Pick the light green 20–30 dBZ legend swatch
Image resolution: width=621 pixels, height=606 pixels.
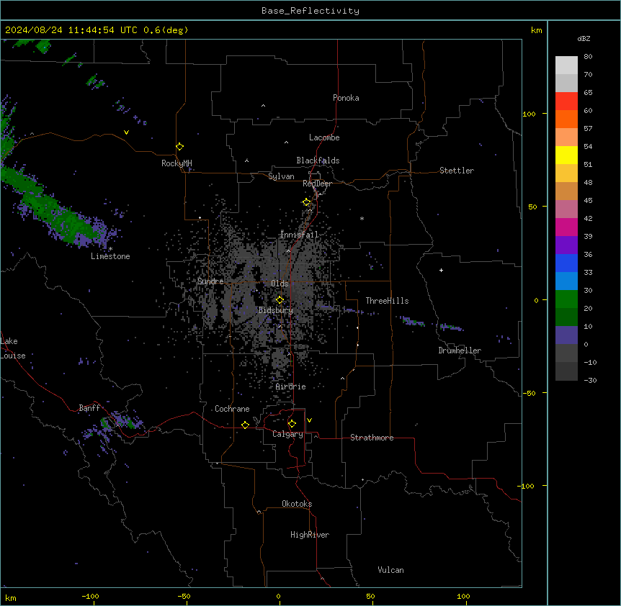(566, 299)
